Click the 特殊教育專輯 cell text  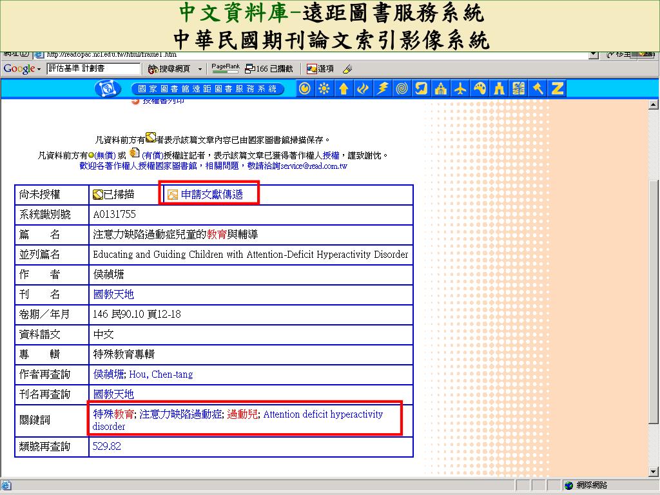[x=124, y=354]
